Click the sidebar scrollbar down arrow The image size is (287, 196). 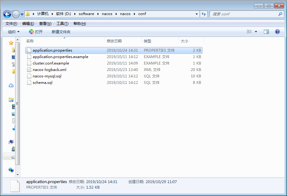[x=18, y=175]
